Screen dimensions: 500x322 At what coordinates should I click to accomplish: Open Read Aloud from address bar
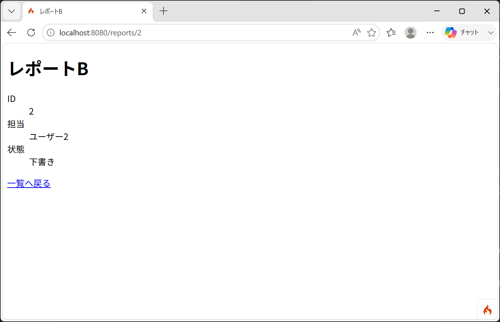pos(356,33)
